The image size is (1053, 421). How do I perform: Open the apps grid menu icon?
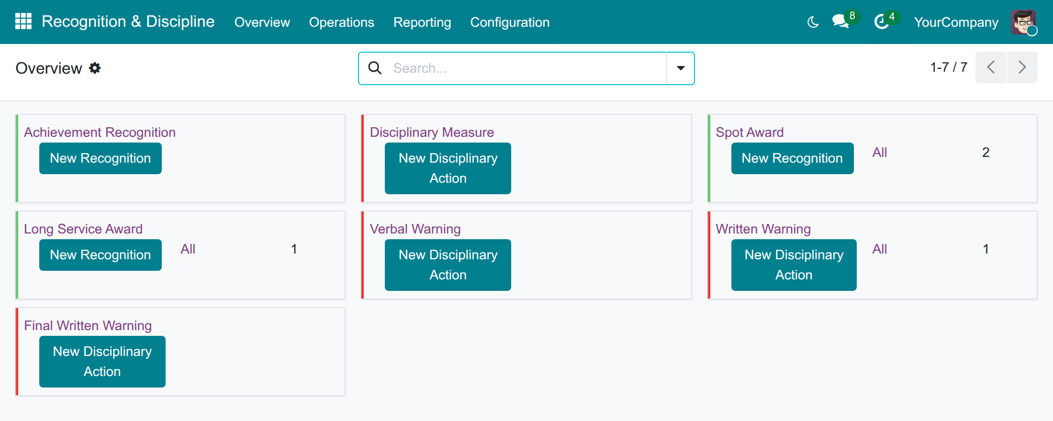tap(23, 22)
